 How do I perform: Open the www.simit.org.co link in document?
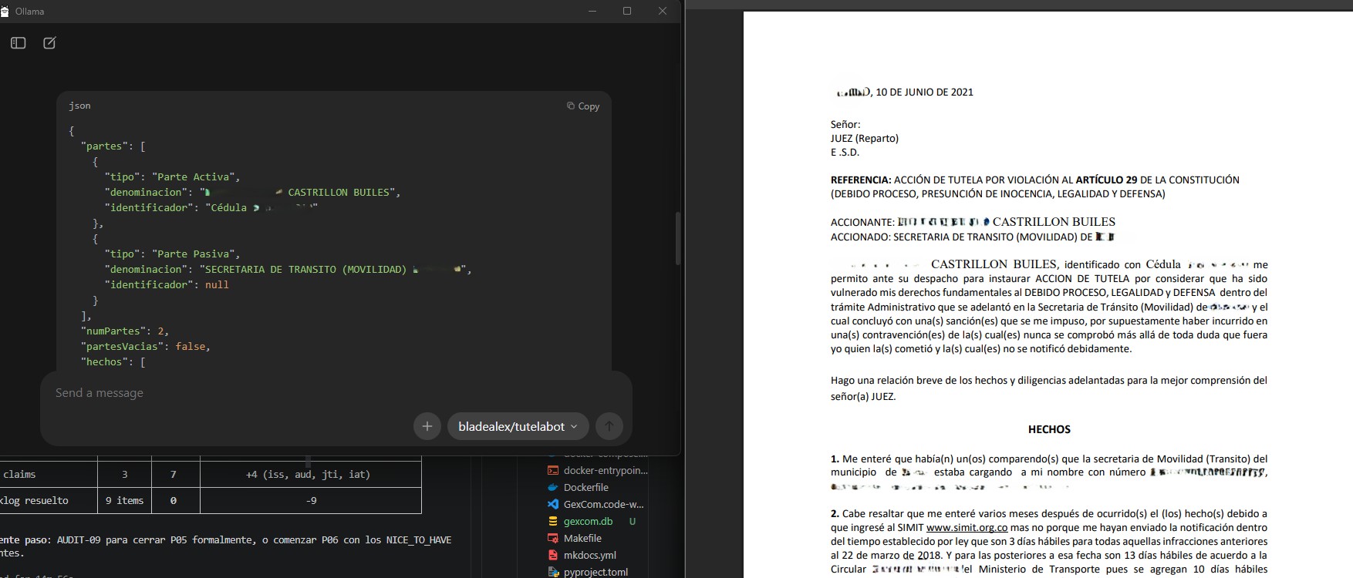[x=967, y=528]
